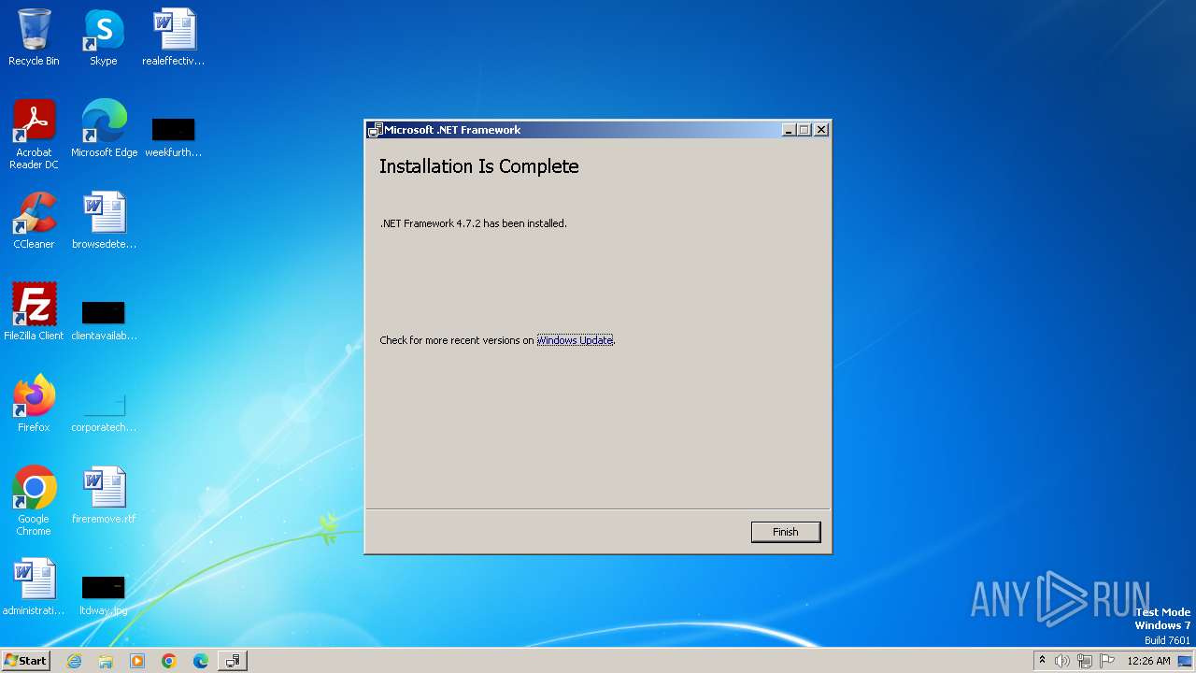Open Windows Media Player in taskbar
This screenshot has width=1196, height=673.
point(137,661)
